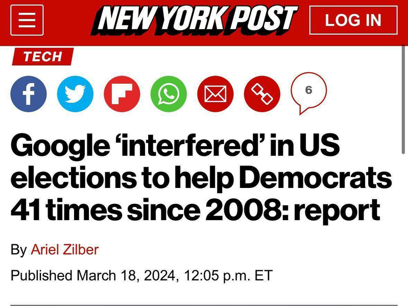
Task: Share the article on Facebook
Action: pyautogui.click(x=29, y=94)
